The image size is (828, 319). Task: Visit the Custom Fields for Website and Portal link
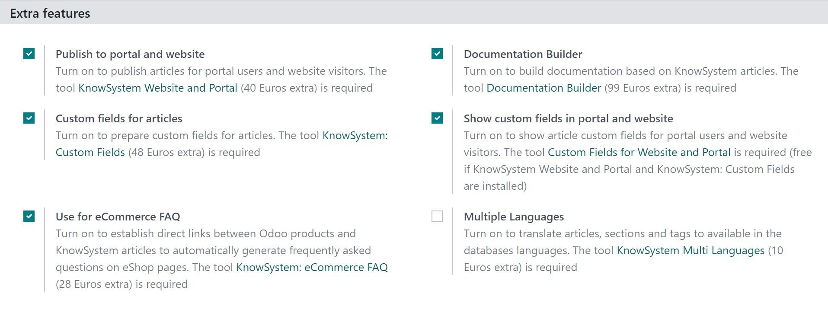[639, 152]
